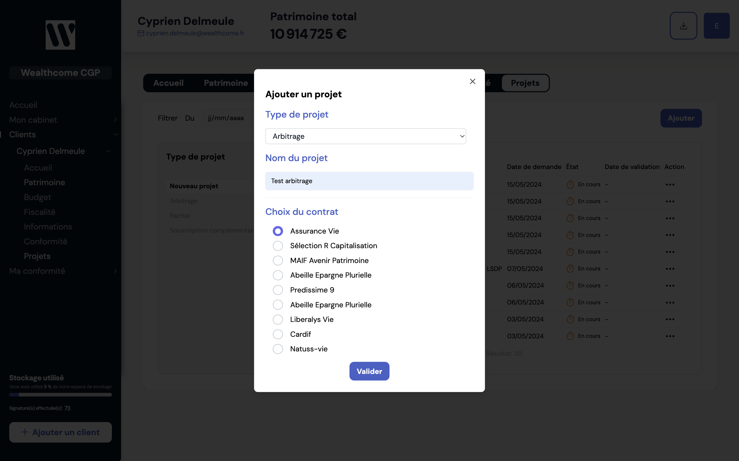
Task: Choose the MAIF Avenir Patrimoine contract
Action: (278, 260)
